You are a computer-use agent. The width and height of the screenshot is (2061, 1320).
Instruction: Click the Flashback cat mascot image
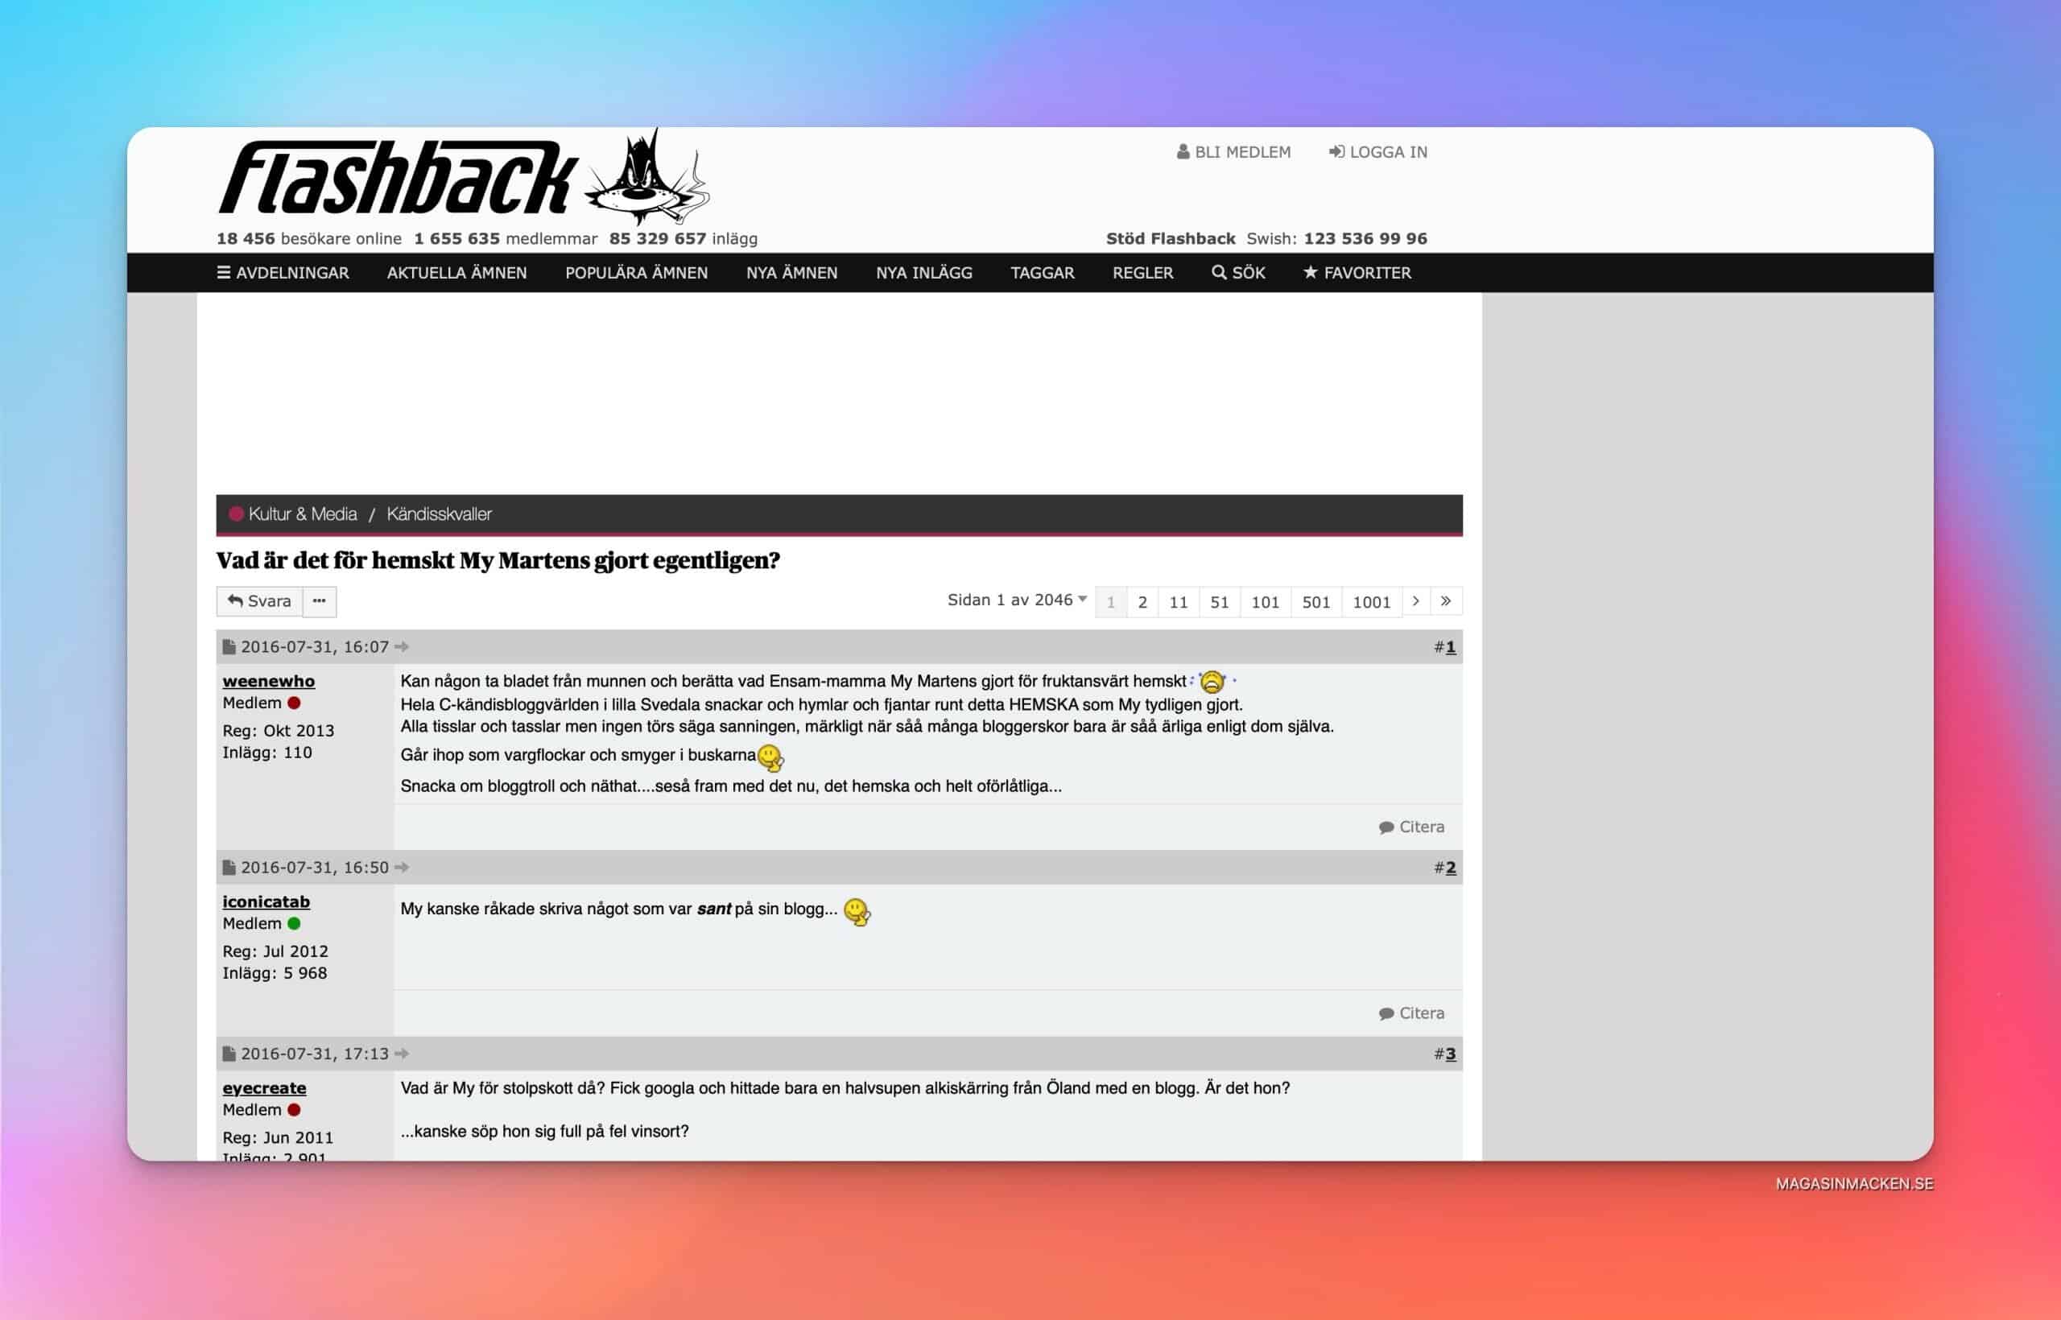(x=647, y=175)
